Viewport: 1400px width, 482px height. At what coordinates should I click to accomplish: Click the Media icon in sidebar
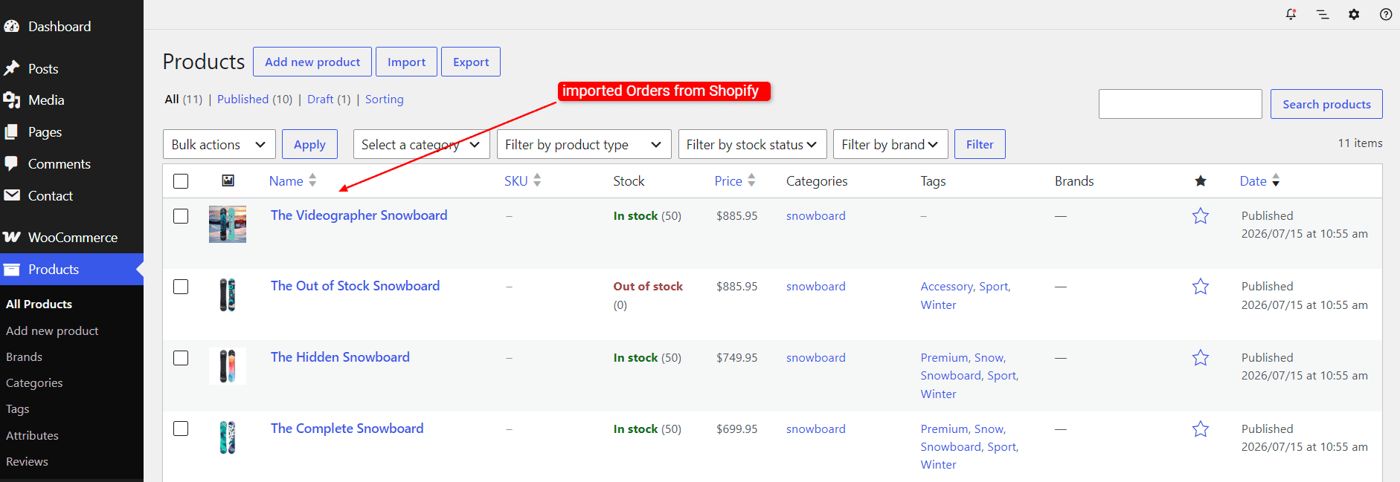(12, 100)
